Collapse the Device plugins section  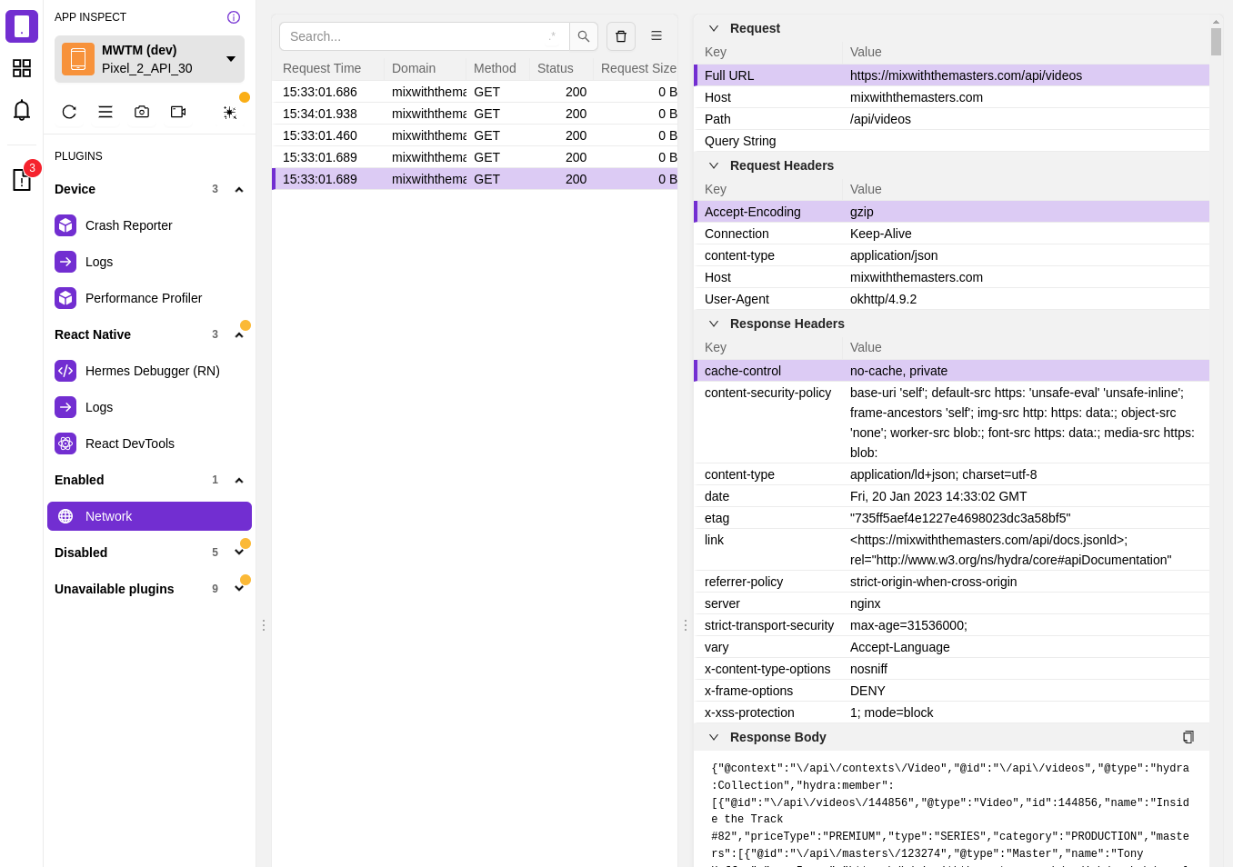coord(239,190)
